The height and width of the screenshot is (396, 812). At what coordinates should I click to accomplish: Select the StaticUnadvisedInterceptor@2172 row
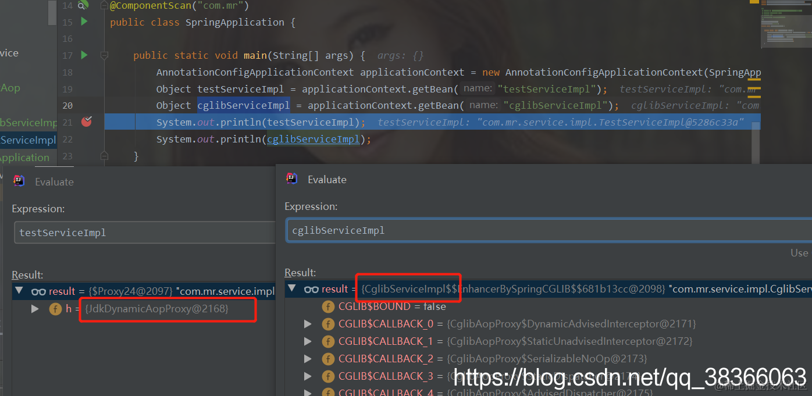point(549,341)
